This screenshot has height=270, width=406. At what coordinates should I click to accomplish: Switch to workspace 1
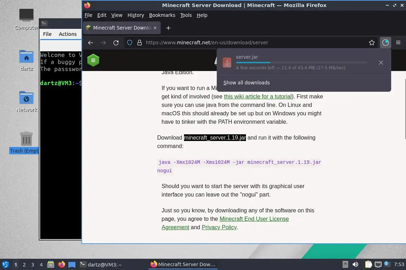pos(16,265)
